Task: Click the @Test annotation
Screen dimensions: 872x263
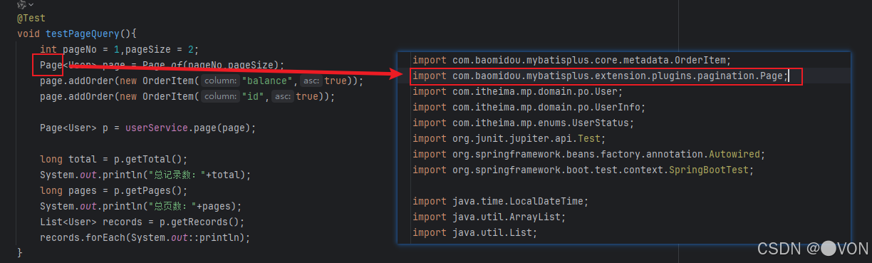Action: click(x=31, y=18)
